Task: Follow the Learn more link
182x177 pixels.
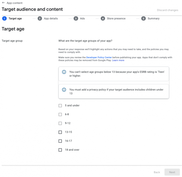Action: tap(118, 60)
